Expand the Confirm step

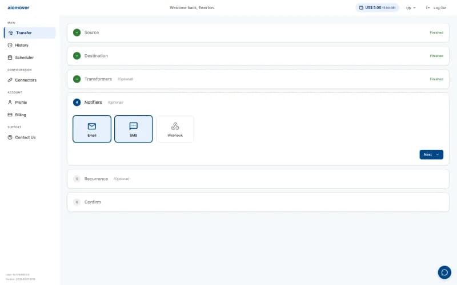(x=258, y=202)
